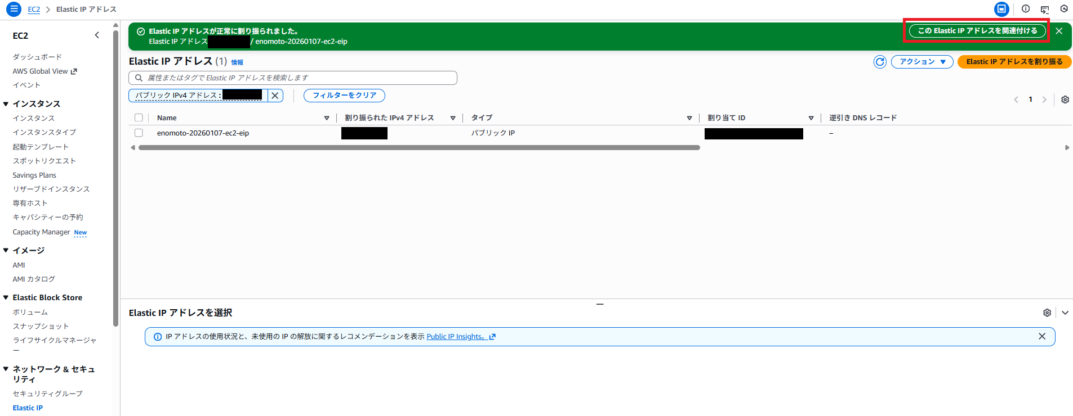Collapse the インスタンス sidebar section
Image resolution: width=1073 pixels, height=416 pixels.
[x=6, y=104]
